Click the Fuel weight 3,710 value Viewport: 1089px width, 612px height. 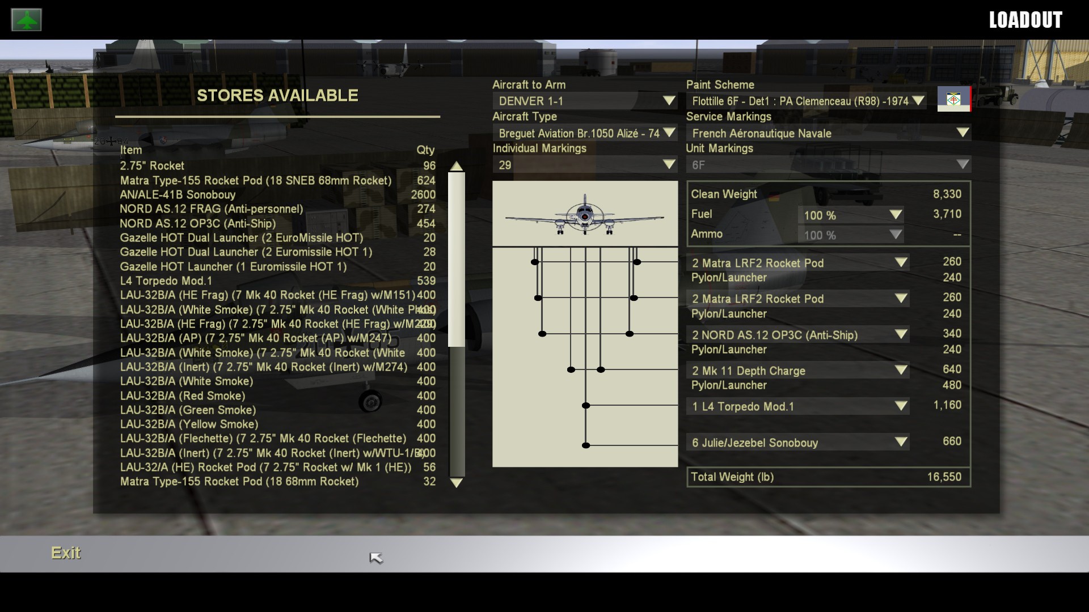[947, 214]
